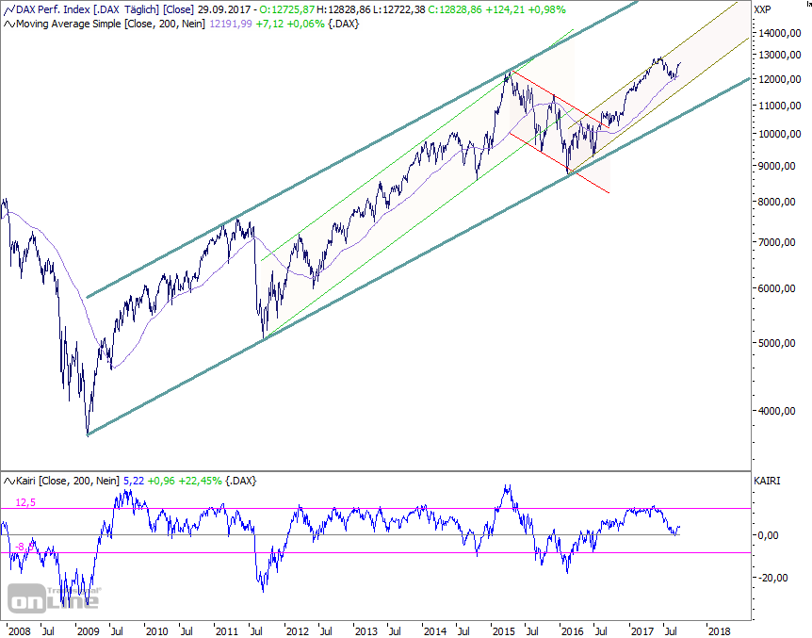
Task: Click the 12,5 upper threshold label
Action: (x=25, y=502)
